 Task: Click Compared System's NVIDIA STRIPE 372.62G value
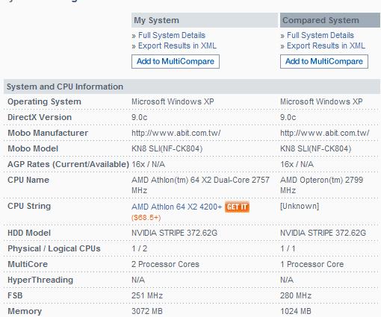[x=323, y=233]
